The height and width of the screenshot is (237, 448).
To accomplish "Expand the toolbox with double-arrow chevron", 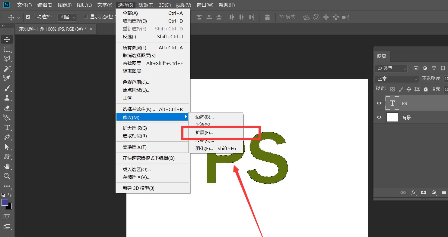I will pos(3,26).
